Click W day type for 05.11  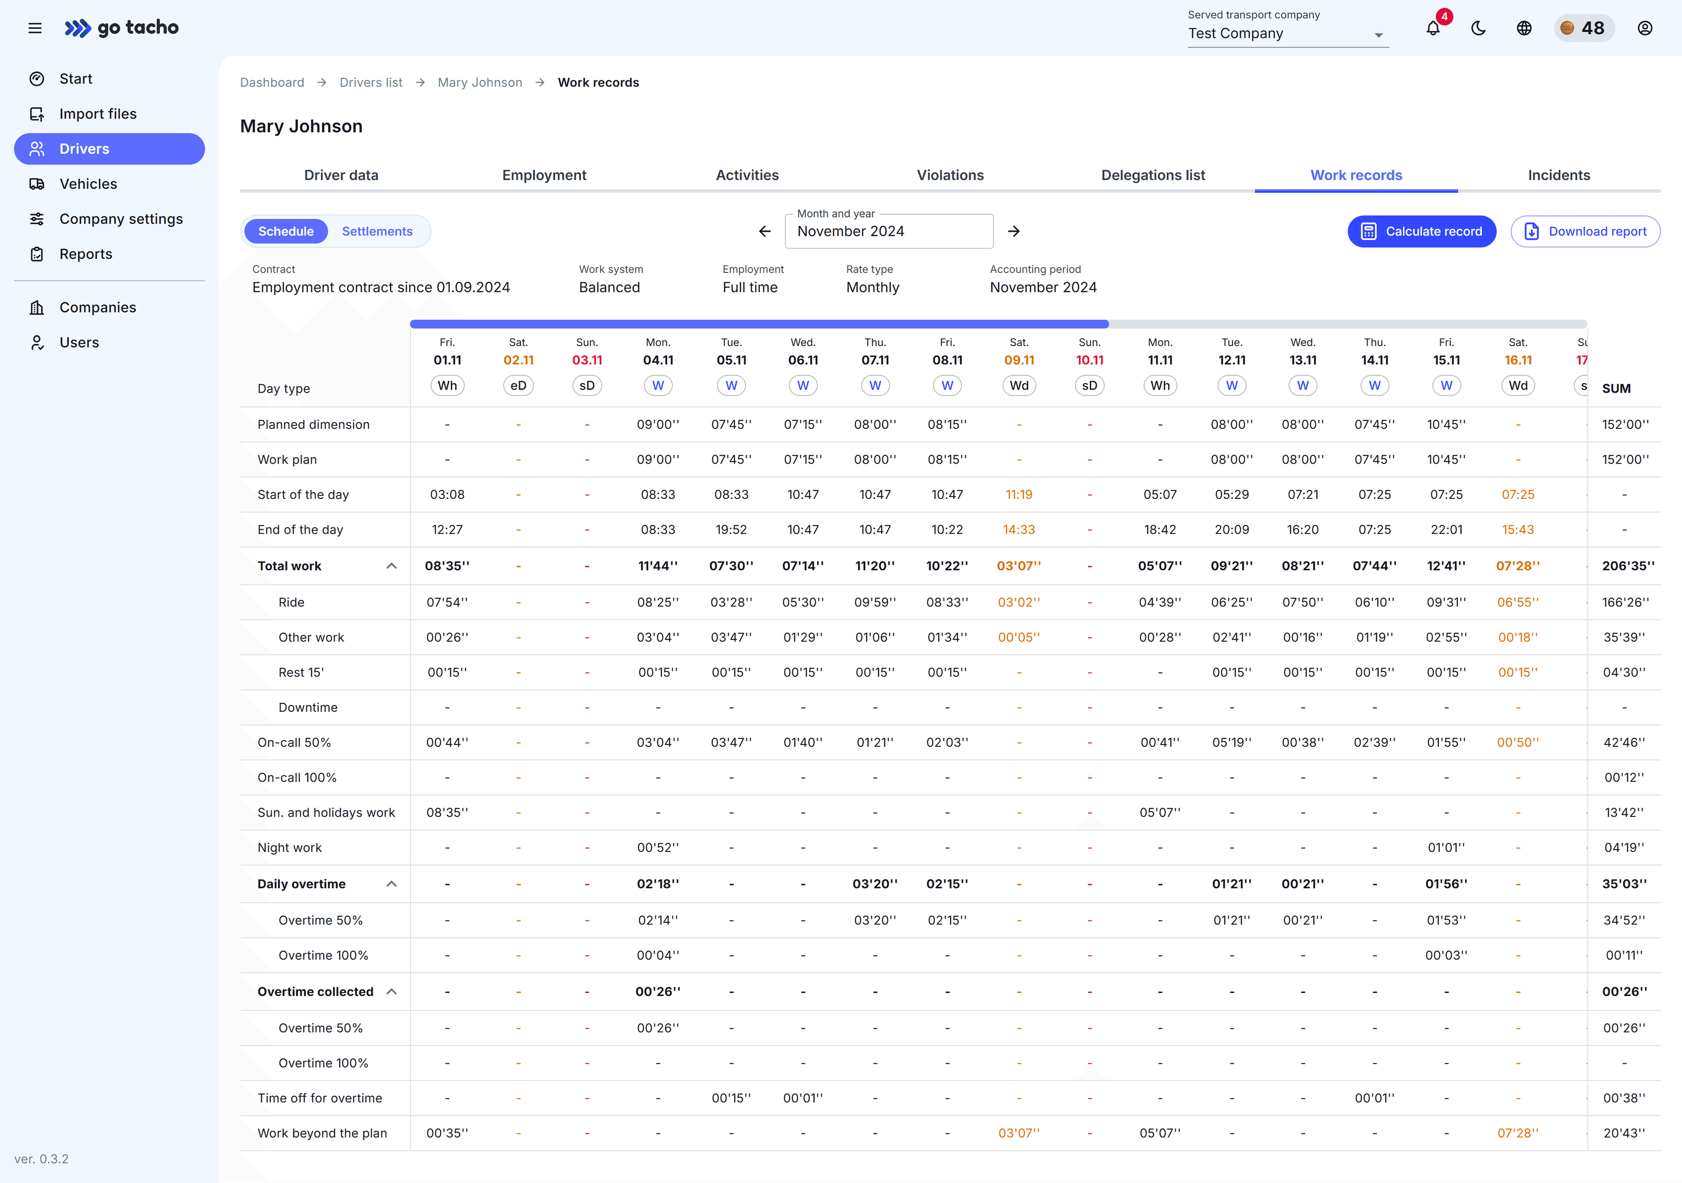[731, 386]
